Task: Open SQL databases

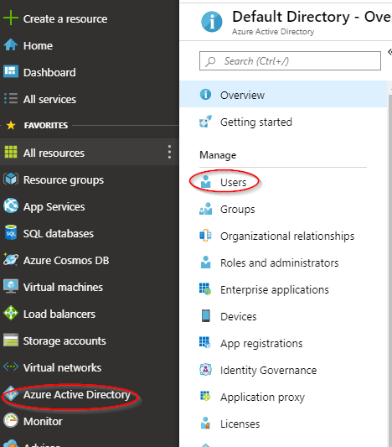Action: pyautogui.click(x=59, y=233)
